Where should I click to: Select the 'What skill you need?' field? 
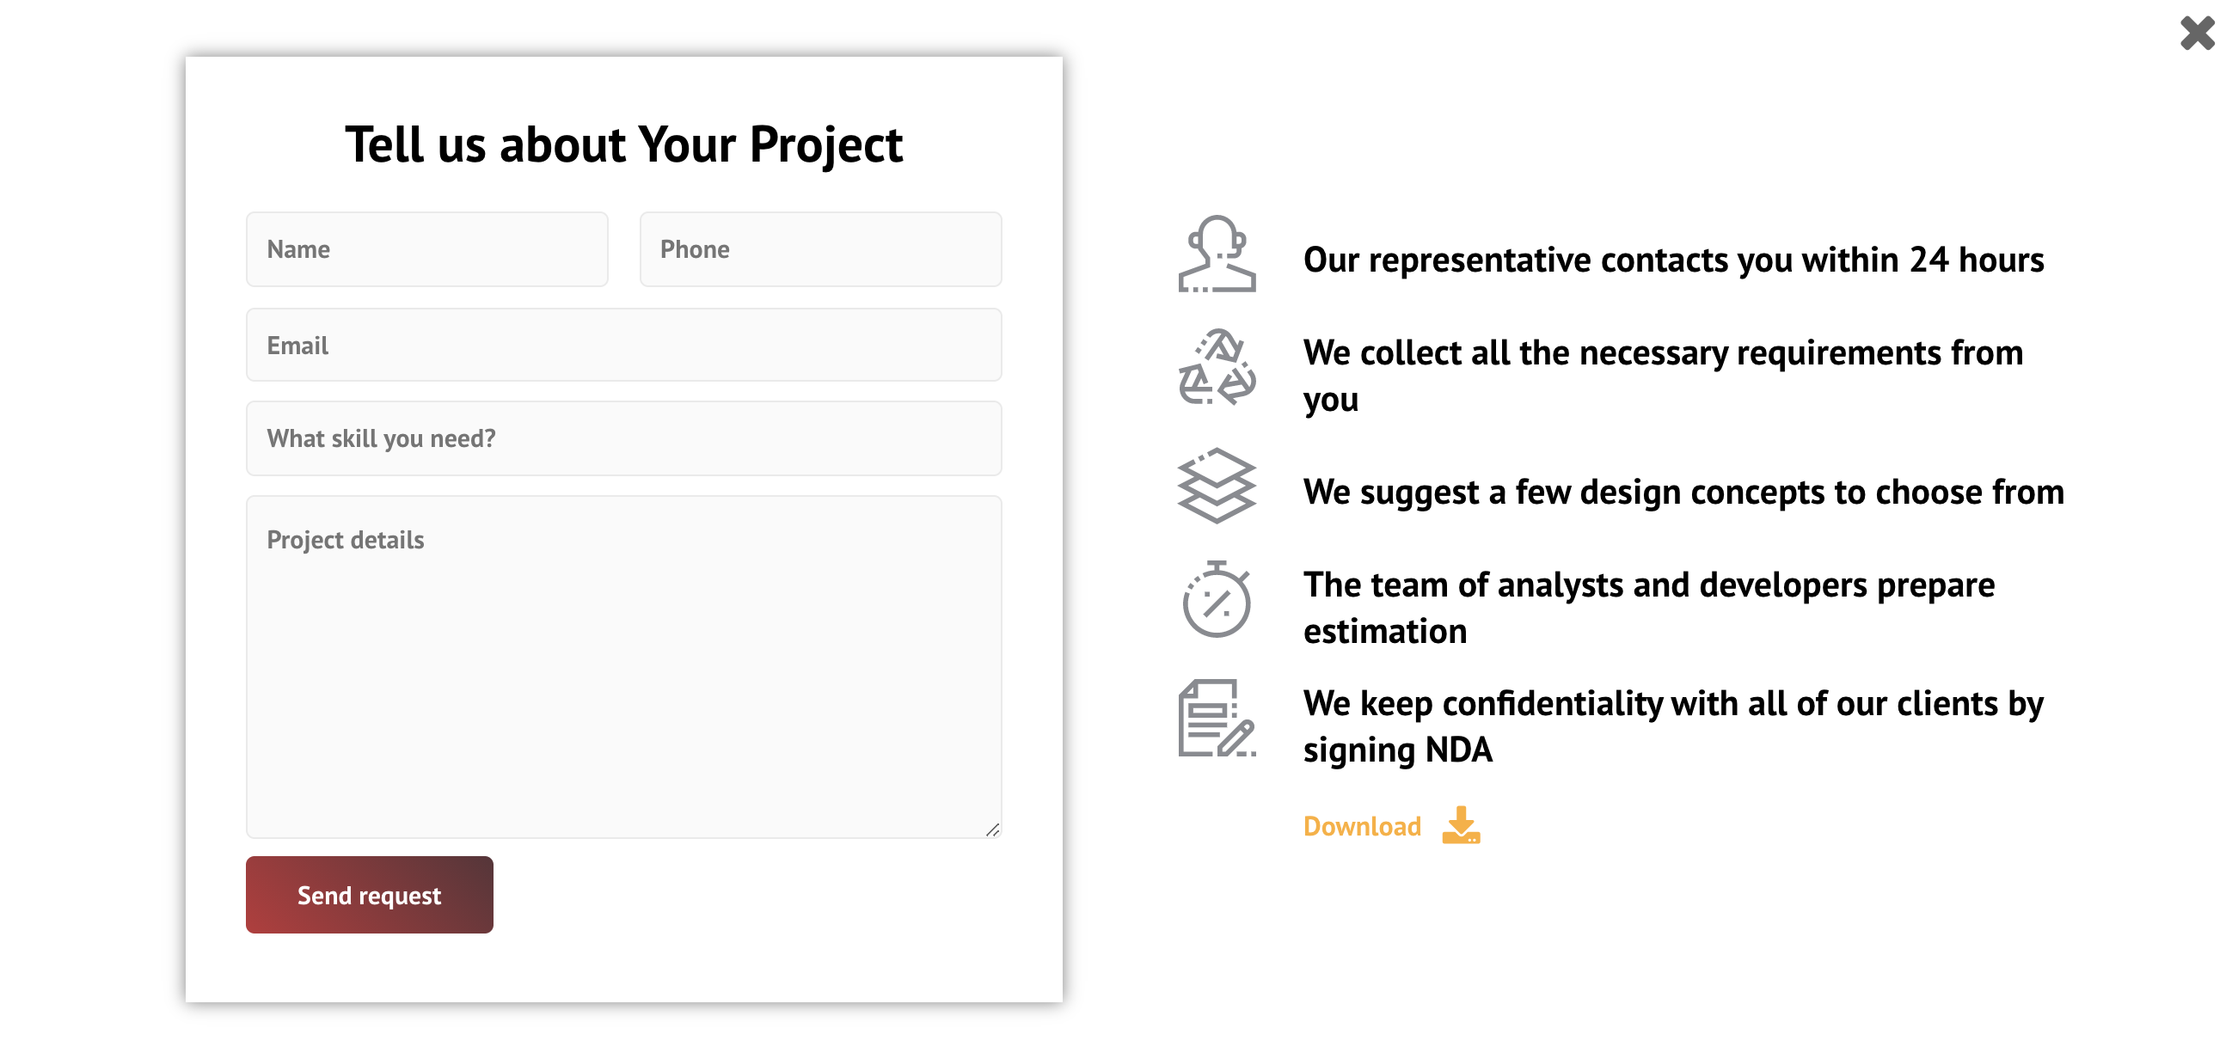[624, 438]
